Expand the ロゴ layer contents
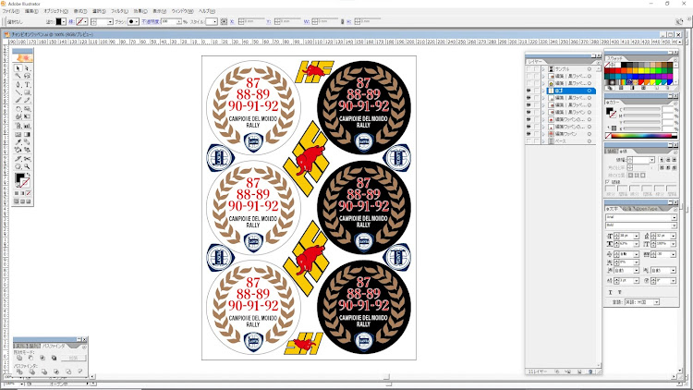This screenshot has width=693, height=390. (x=543, y=91)
